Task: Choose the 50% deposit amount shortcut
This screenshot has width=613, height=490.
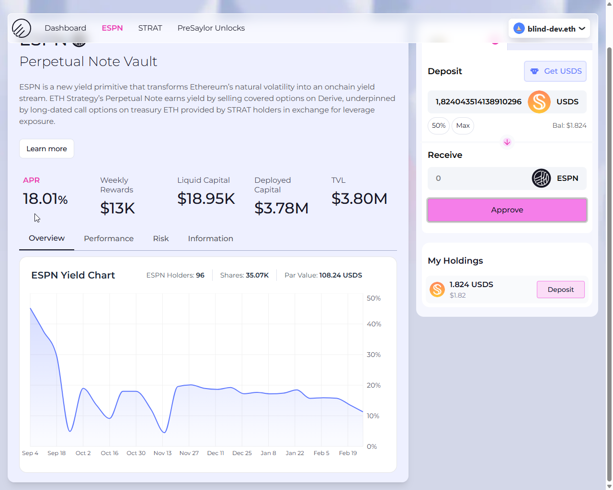Action: point(438,126)
